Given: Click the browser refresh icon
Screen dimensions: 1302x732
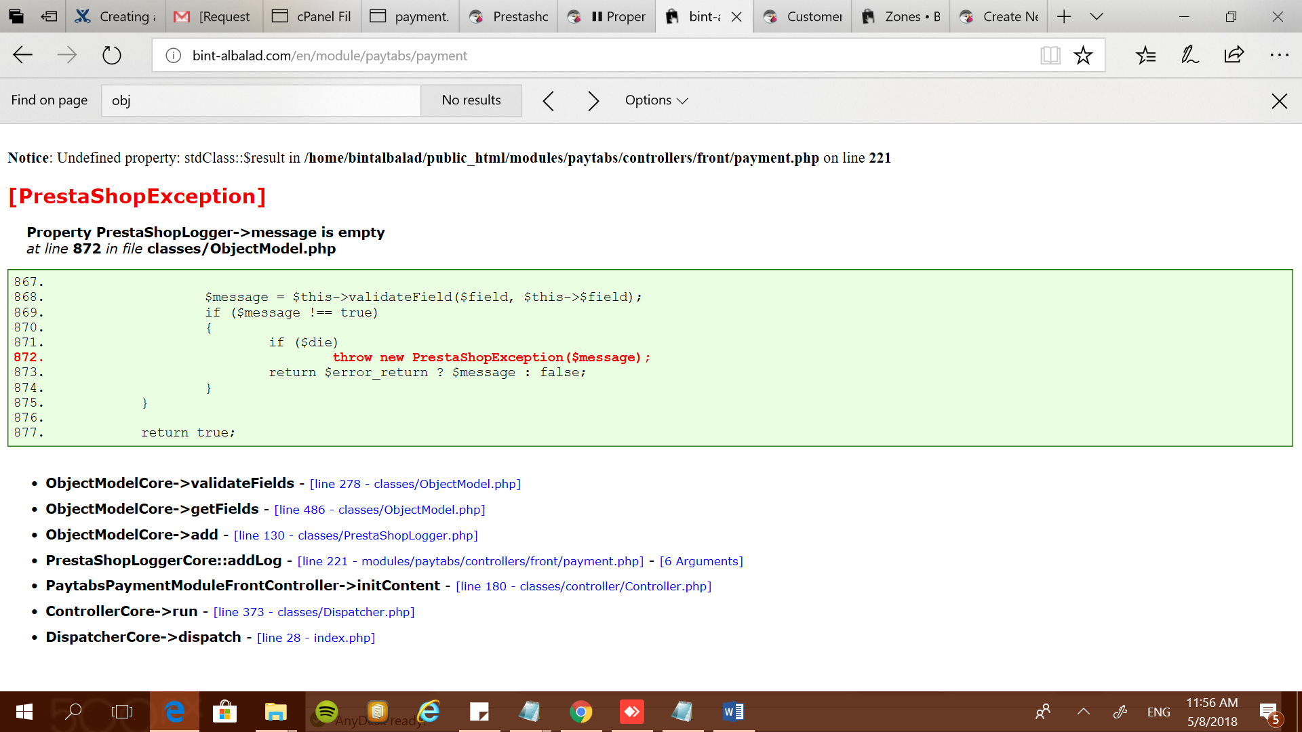Looking at the screenshot, I should point(112,55).
